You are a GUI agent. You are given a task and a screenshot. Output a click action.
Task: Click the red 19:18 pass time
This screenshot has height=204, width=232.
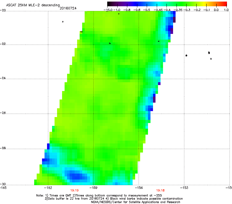pos(161,191)
